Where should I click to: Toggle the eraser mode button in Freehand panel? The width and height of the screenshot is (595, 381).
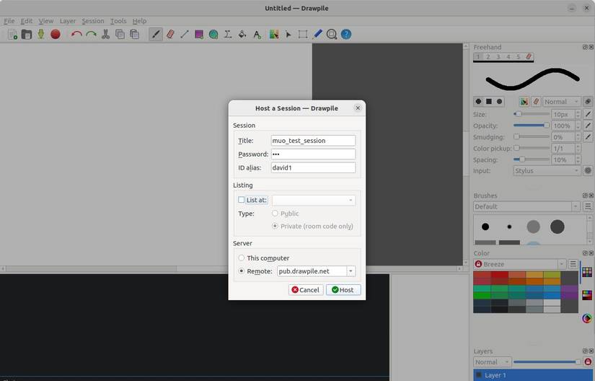coord(536,101)
